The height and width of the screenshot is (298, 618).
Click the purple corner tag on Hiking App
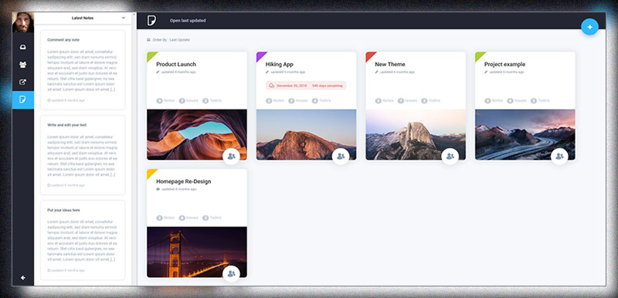pos(260,55)
